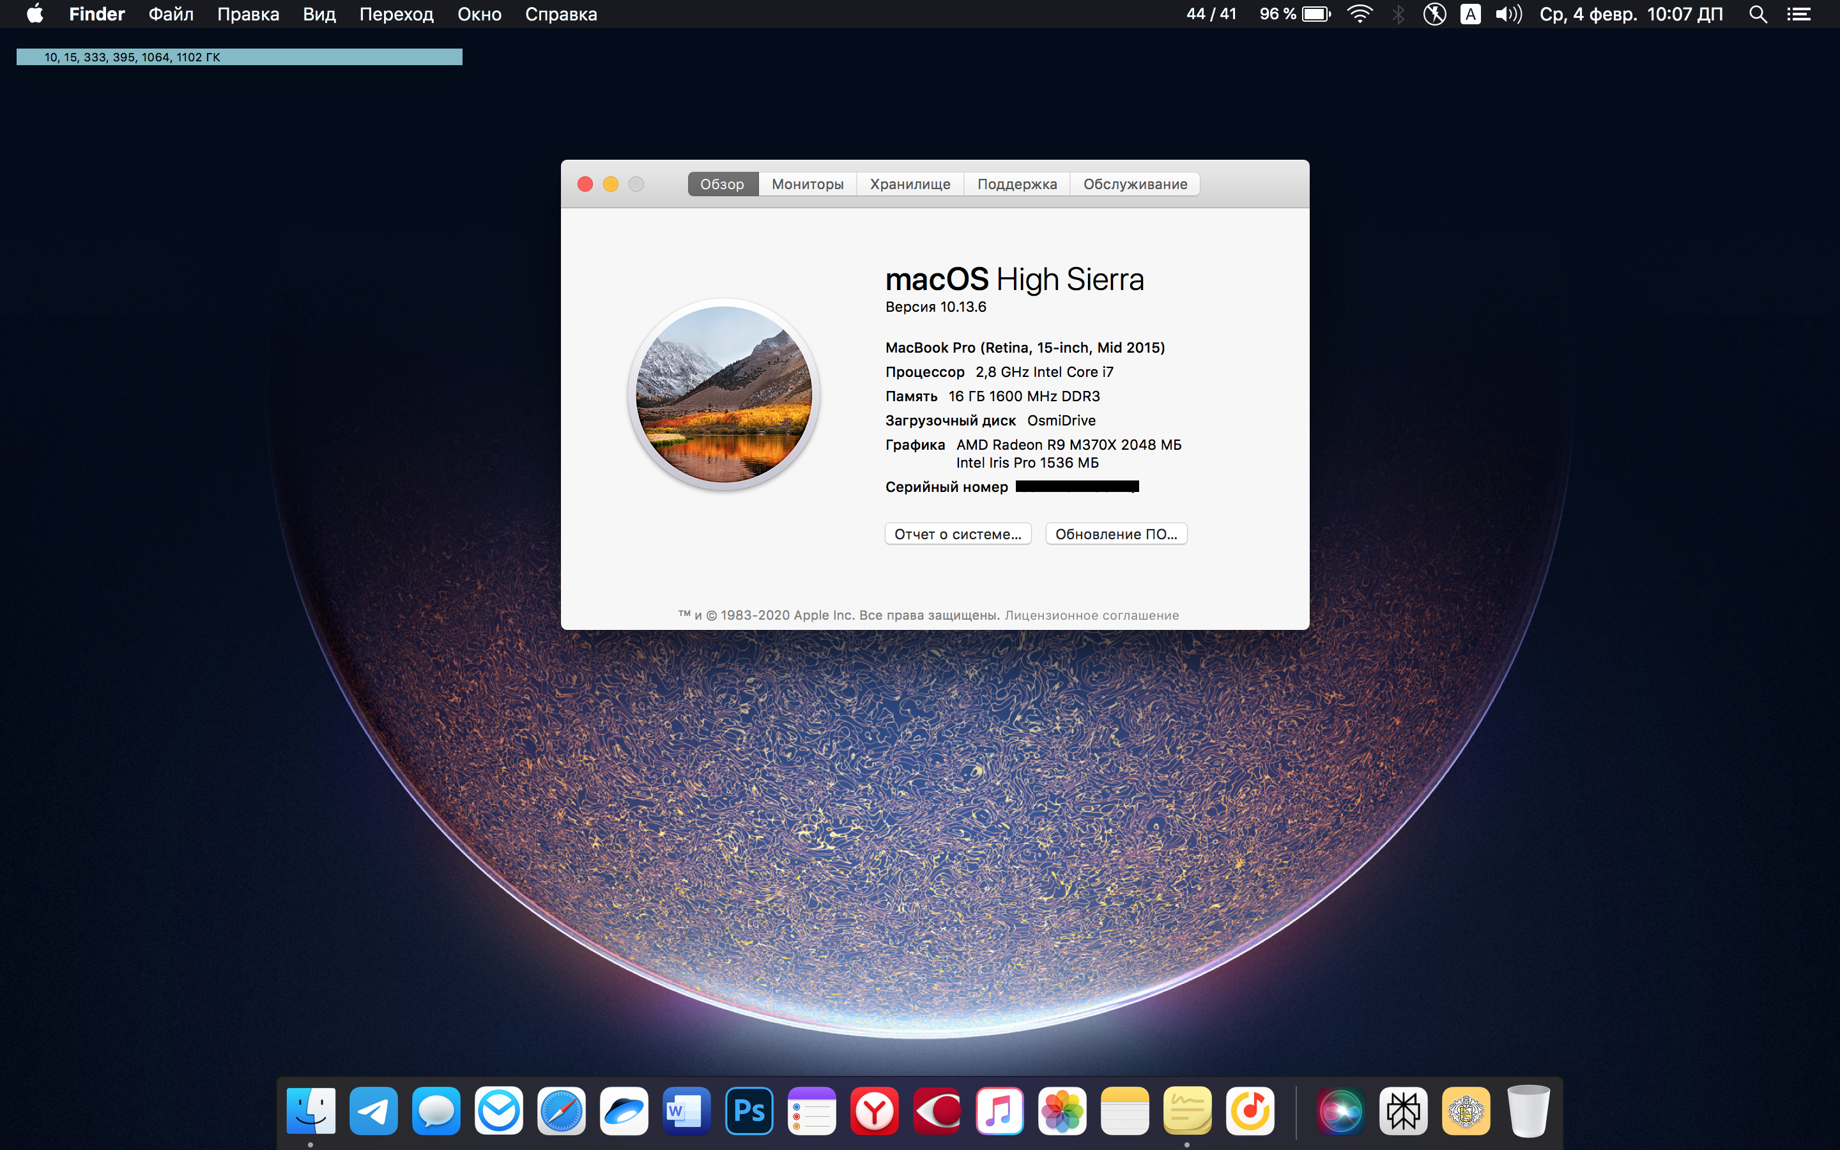The image size is (1840, 1150).
Task: Open the Trash in Dock
Action: pyautogui.click(x=1528, y=1111)
